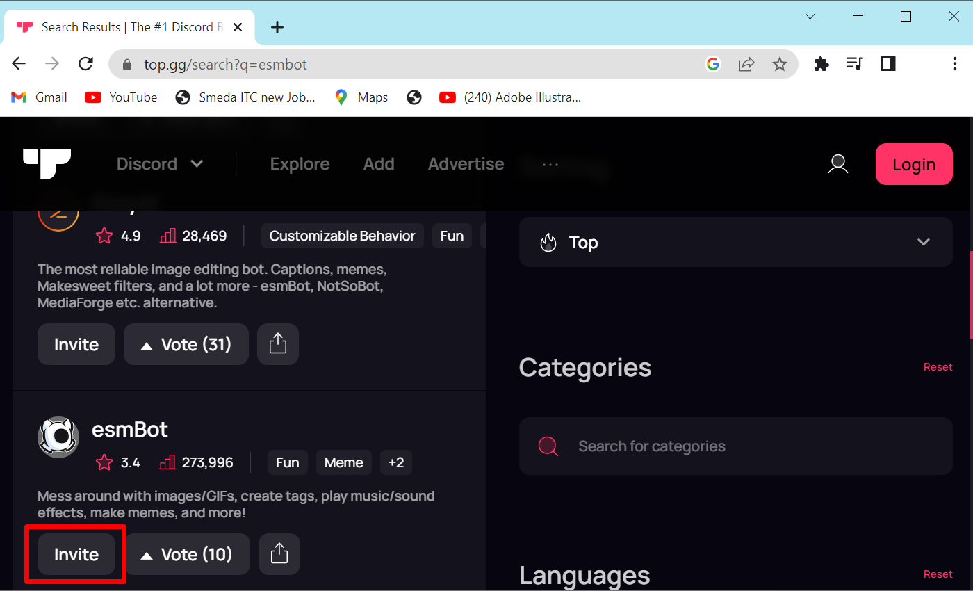Click the Fun tag on esmBot
Screen dimensions: 973x591
288,462
